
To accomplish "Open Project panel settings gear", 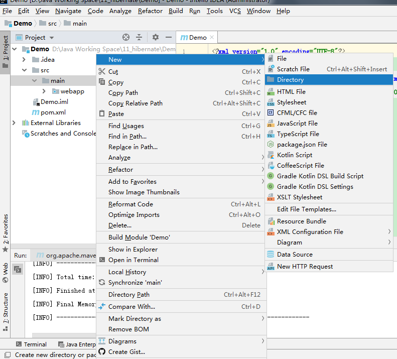I will pos(156,37).
